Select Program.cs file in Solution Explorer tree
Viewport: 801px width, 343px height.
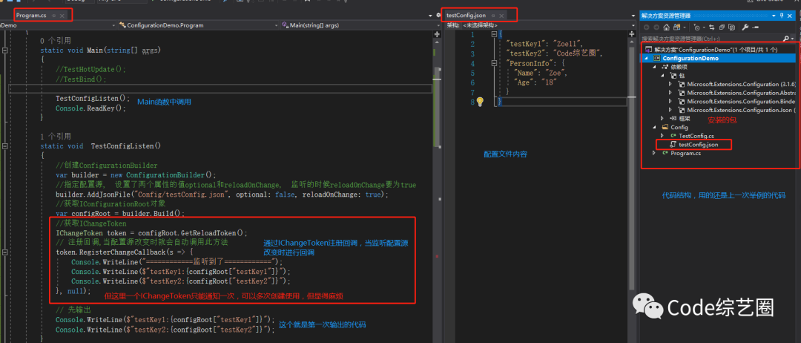(685, 153)
